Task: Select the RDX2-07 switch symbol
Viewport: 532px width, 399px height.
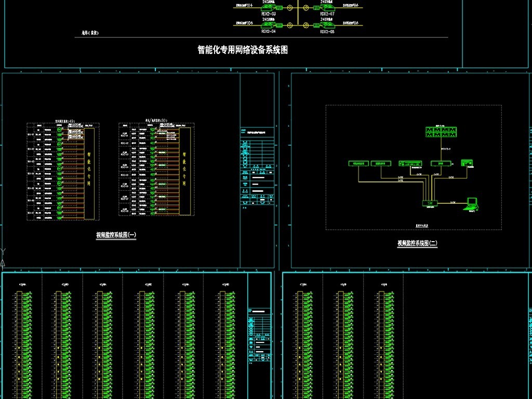Action: (327, 8)
